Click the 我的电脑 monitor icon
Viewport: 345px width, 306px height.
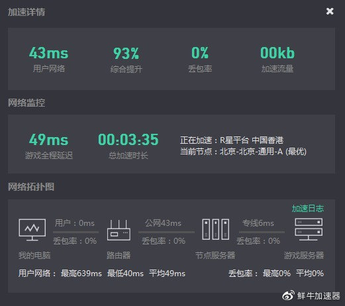point(32,230)
